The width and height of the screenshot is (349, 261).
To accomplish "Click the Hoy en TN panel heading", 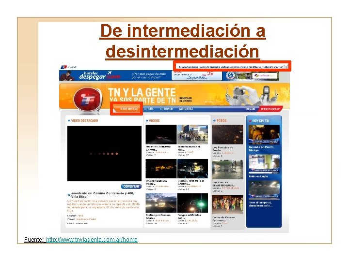I will tap(260, 121).
